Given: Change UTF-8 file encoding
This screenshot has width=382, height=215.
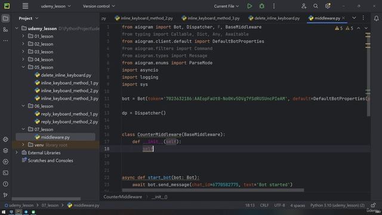Looking at the screenshot, I should (279, 205).
